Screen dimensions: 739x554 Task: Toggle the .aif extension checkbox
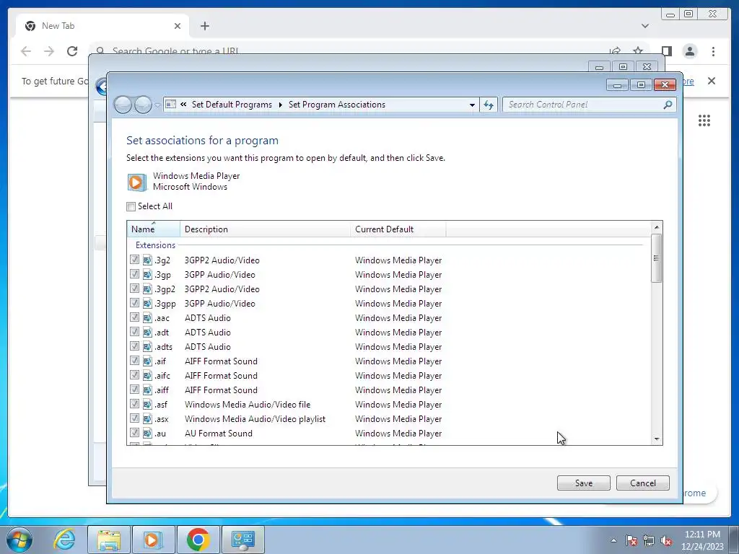click(x=134, y=361)
